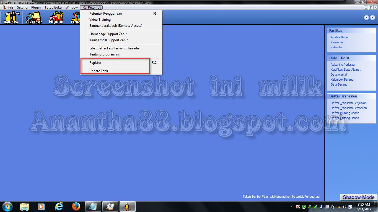Show hidden tray icons arrow
Image resolution: width=378 pixels, height=212 pixels.
pos(292,207)
